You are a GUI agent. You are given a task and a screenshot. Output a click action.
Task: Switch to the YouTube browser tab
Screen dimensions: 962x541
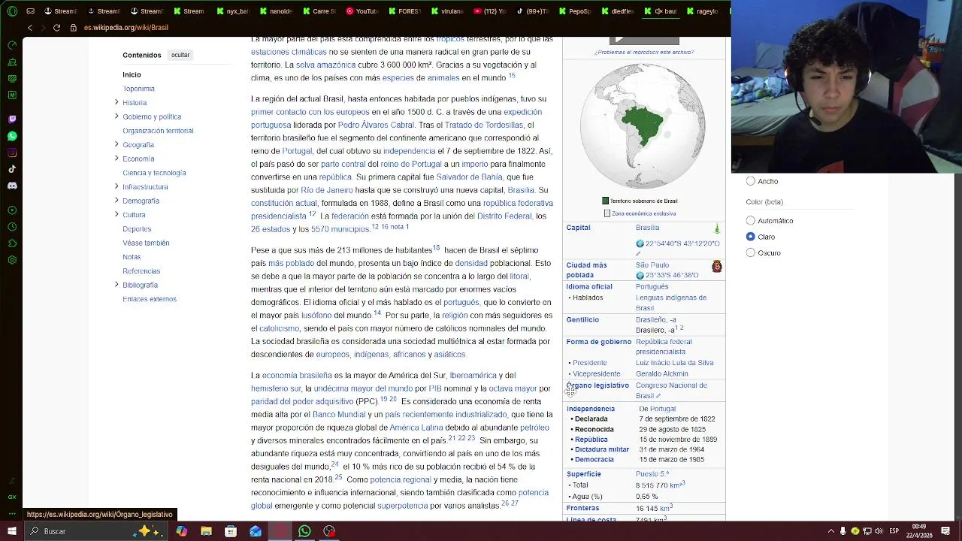click(x=362, y=11)
